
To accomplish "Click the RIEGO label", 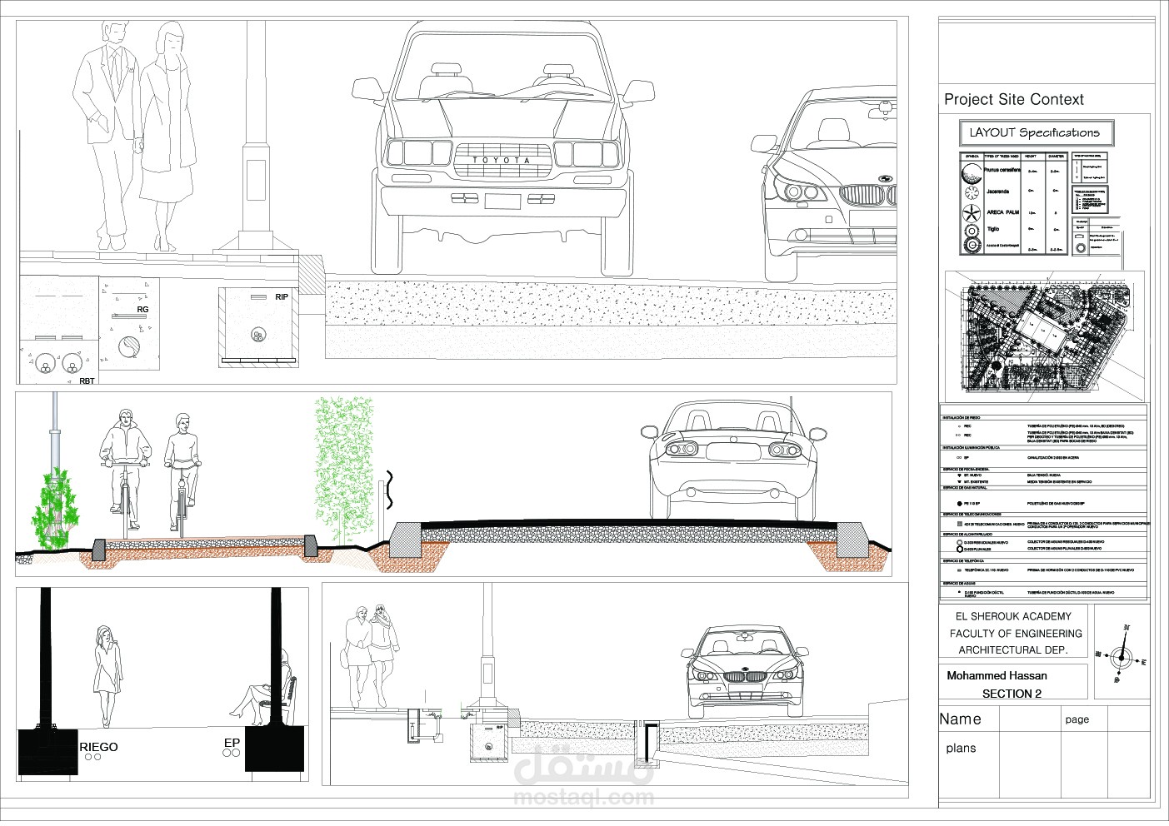I will click(x=99, y=747).
